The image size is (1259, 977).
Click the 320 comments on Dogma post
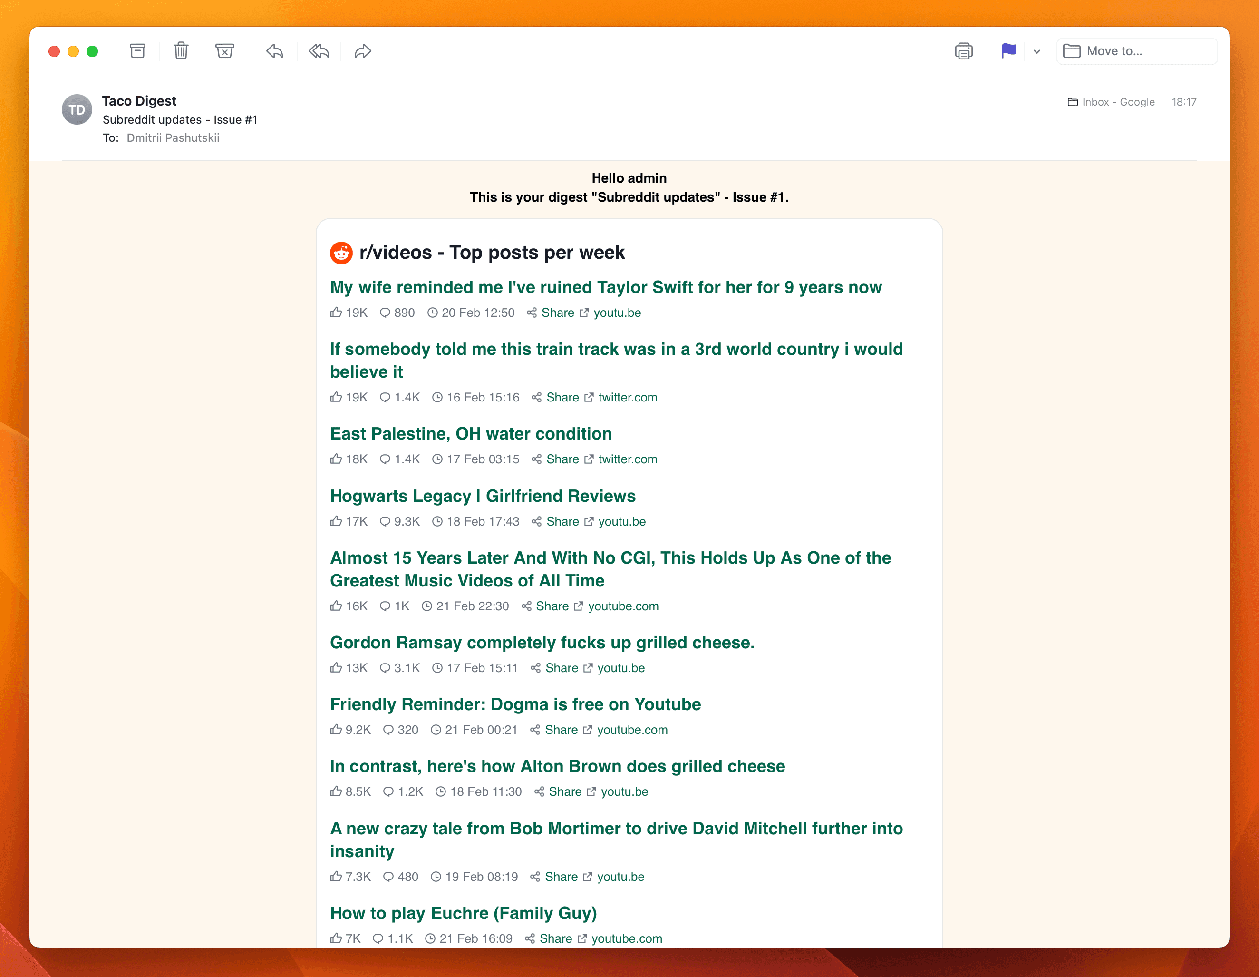tap(401, 730)
